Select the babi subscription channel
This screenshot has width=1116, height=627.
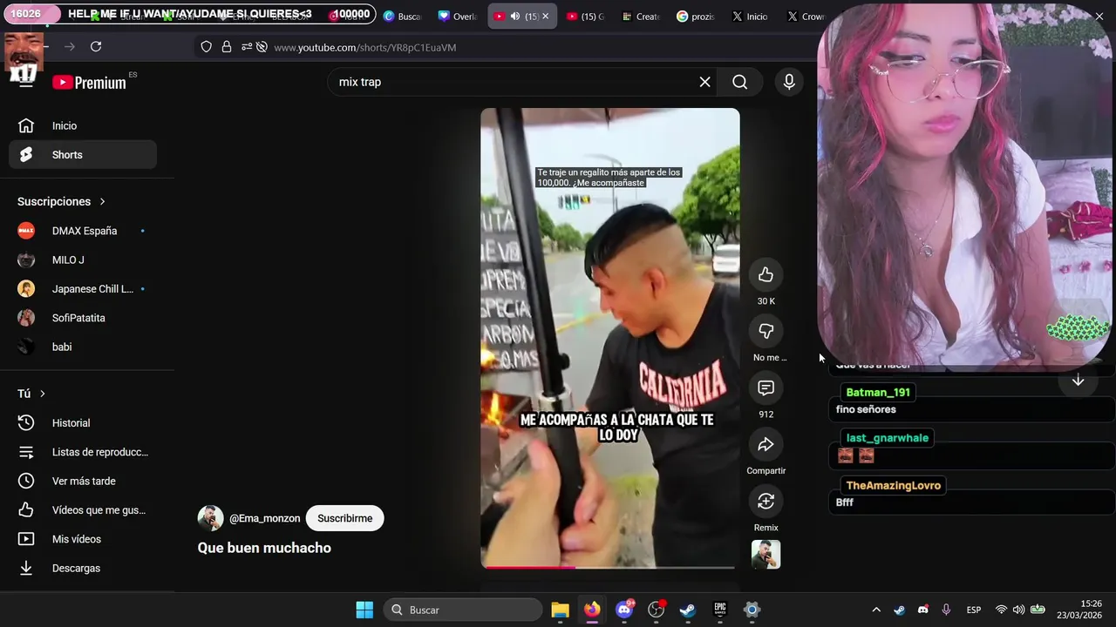[83, 347]
